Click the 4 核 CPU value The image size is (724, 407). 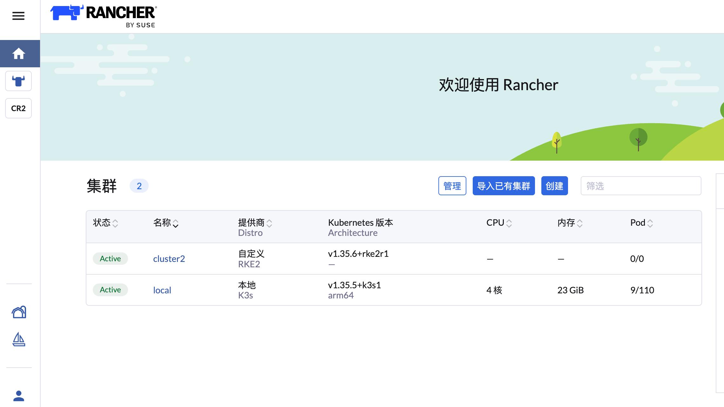[494, 290]
